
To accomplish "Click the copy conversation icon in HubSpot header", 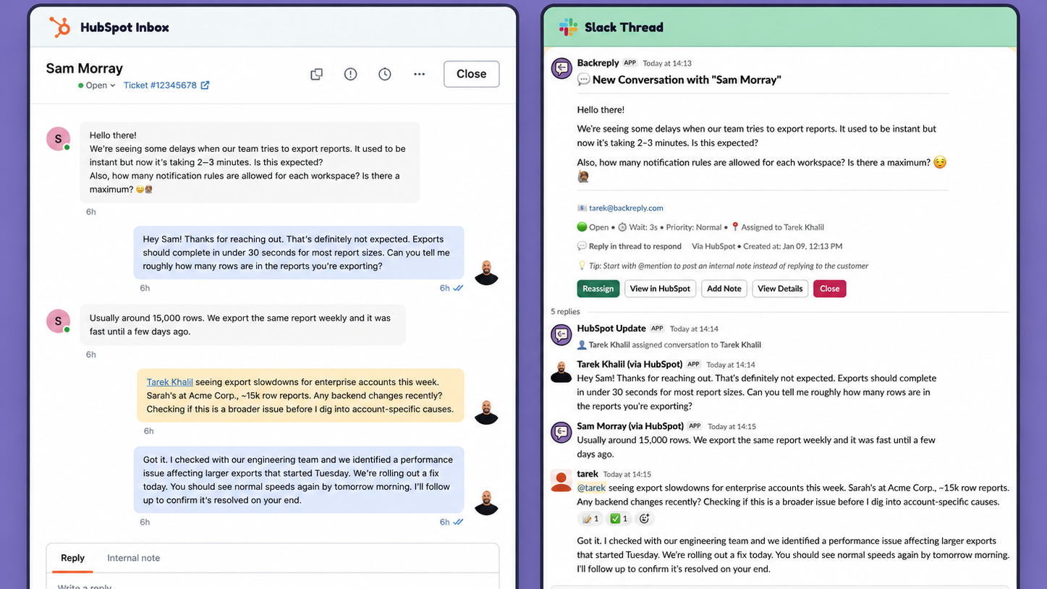I will pos(316,74).
